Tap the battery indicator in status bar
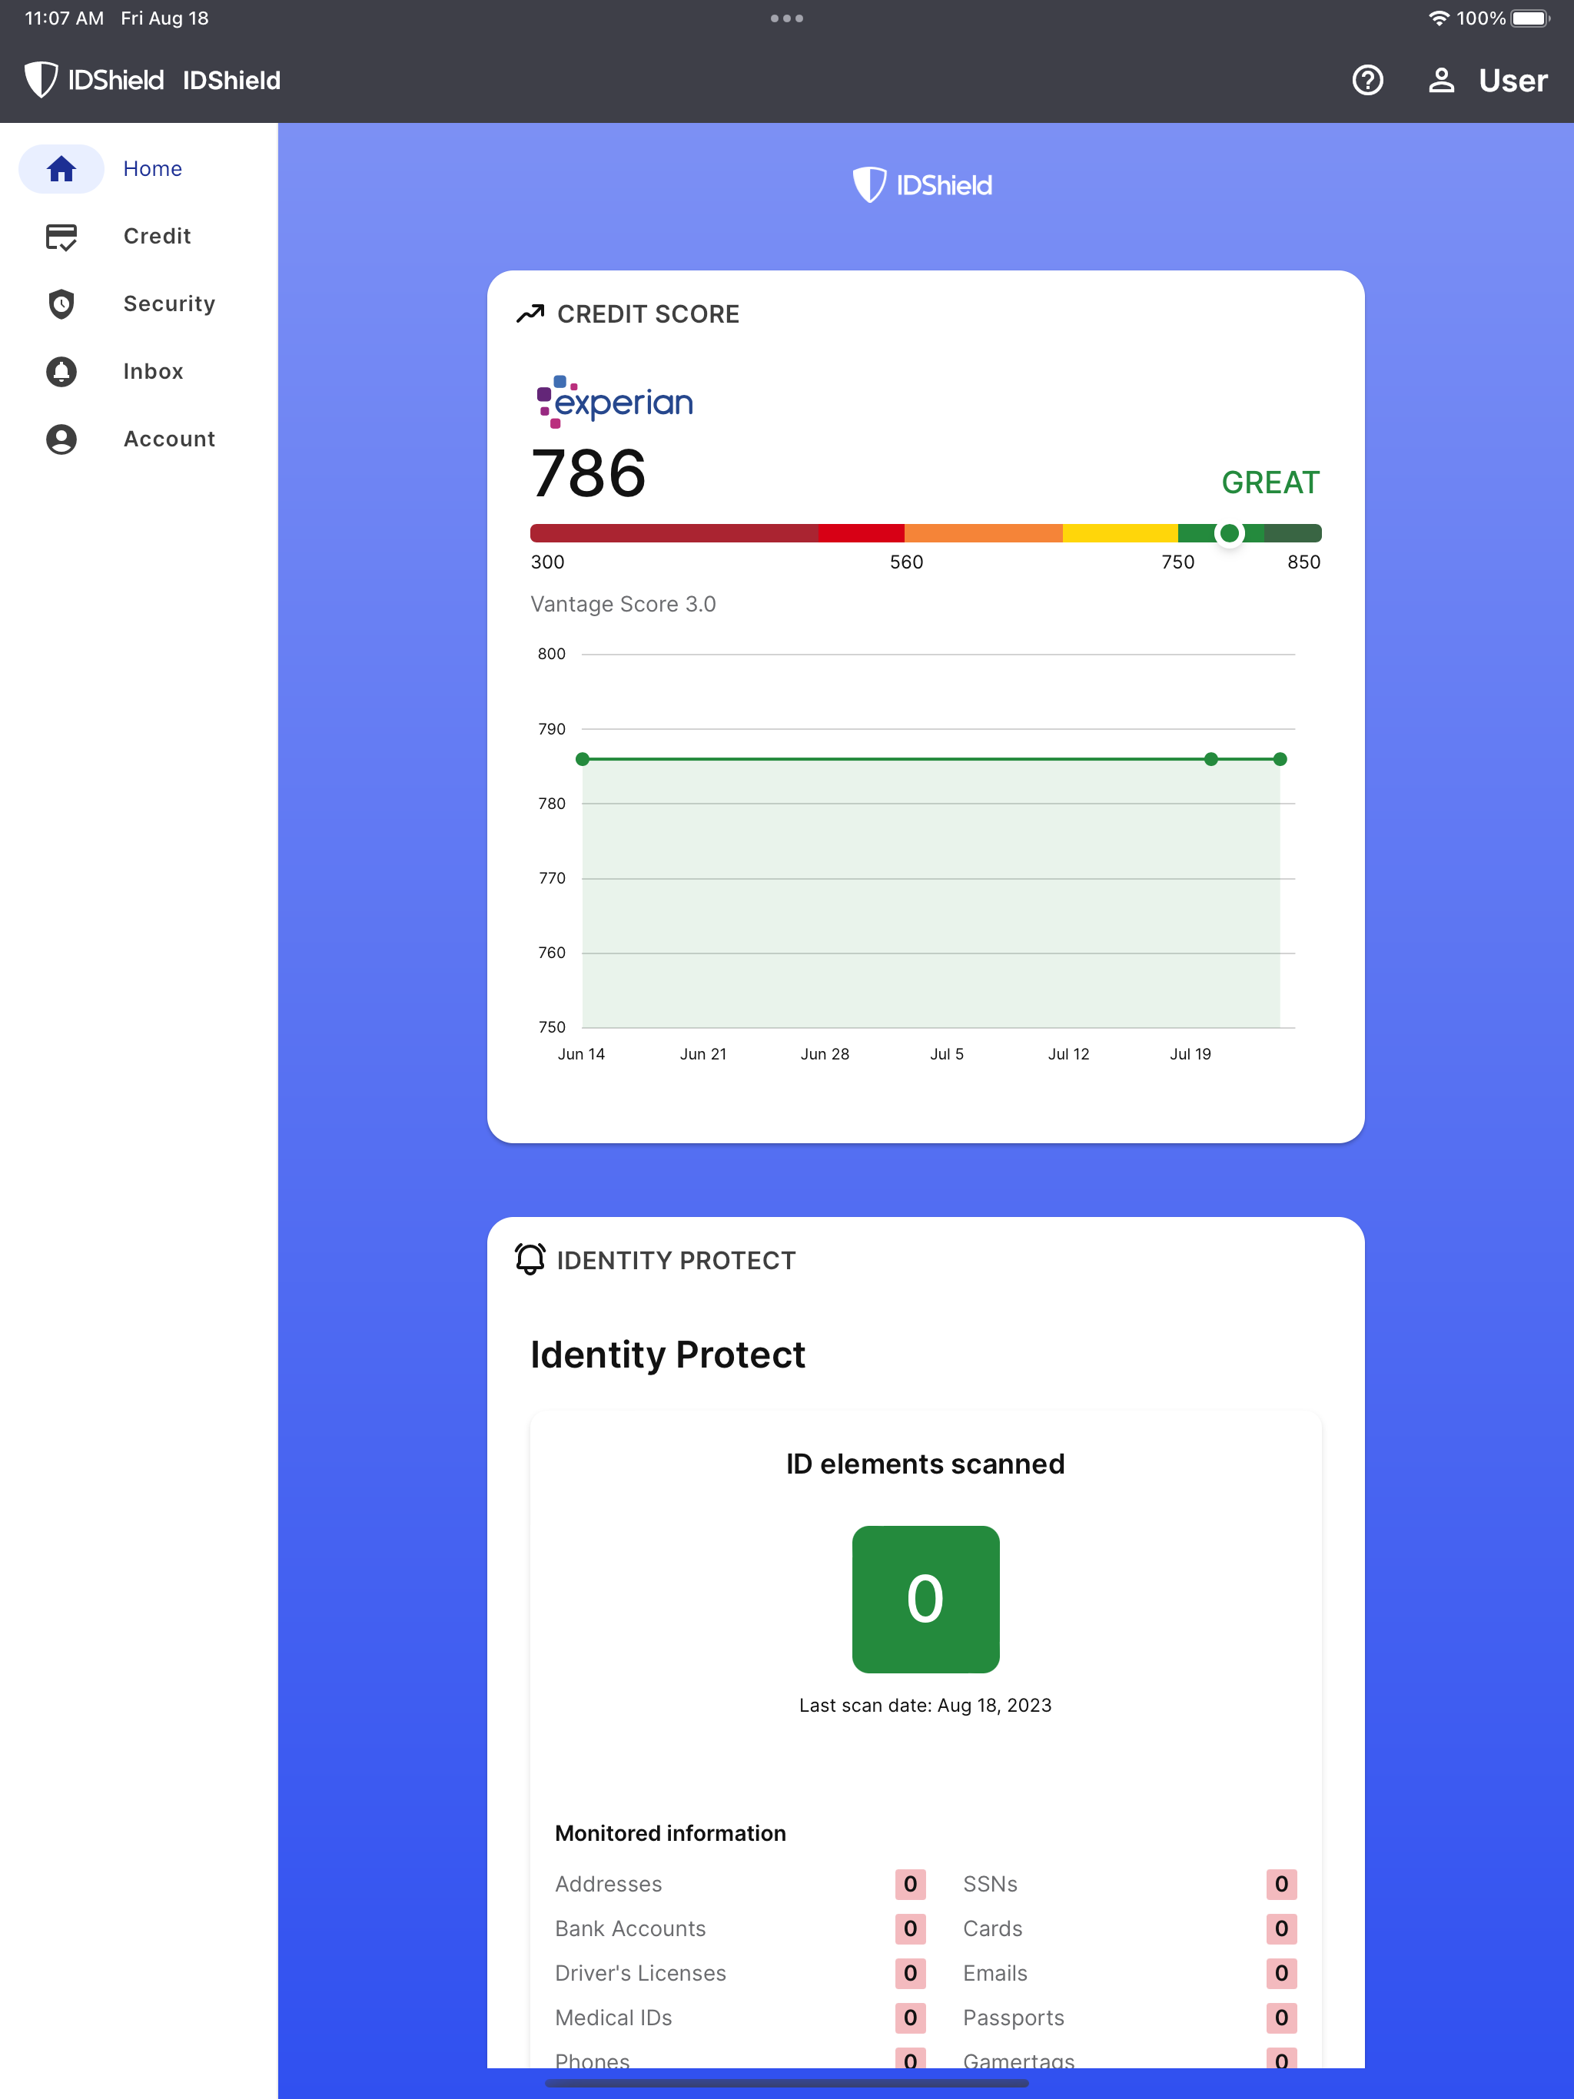Viewport: 1574px width, 2099px height. click(1529, 18)
